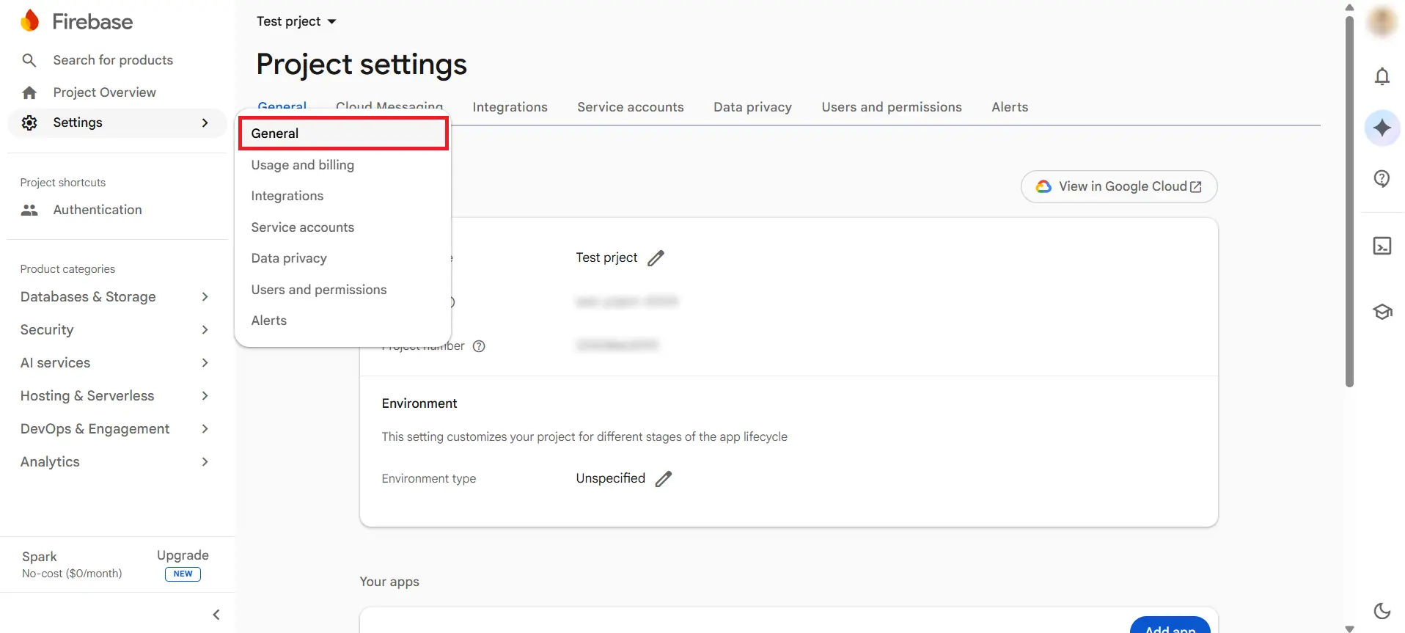Click the search magnifier icon in sidebar
The height and width of the screenshot is (633, 1405).
point(29,60)
